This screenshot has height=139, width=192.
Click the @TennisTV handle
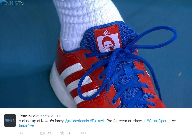[x=45, y=116]
